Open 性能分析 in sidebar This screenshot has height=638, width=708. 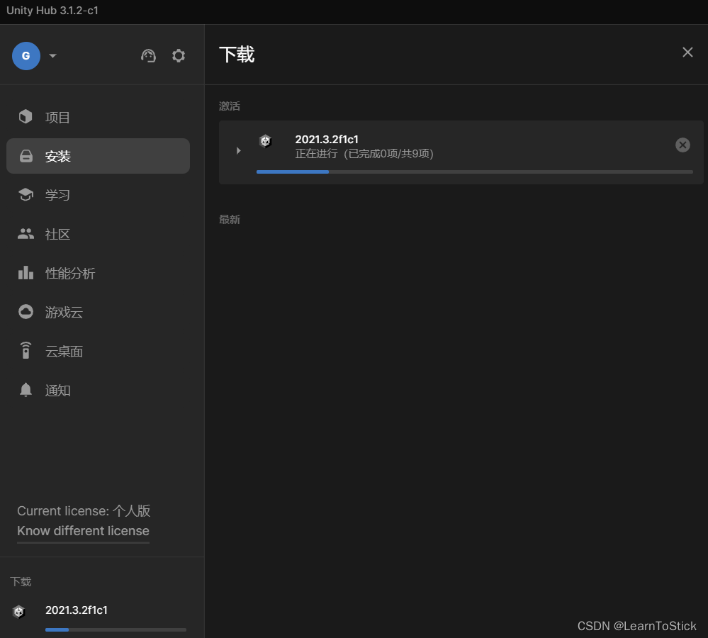point(98,273)
